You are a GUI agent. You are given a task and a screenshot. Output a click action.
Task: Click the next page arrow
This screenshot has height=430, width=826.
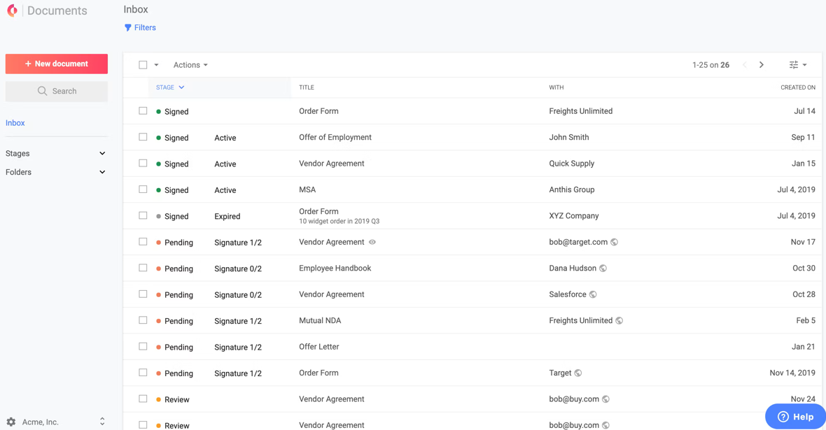click(x=762, y=64)
